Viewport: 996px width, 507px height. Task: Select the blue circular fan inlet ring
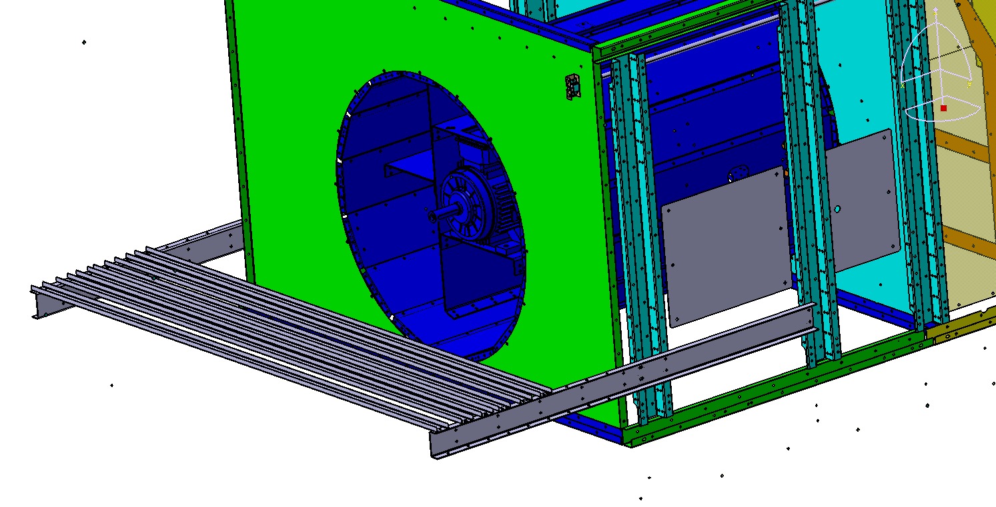point(431,216)
